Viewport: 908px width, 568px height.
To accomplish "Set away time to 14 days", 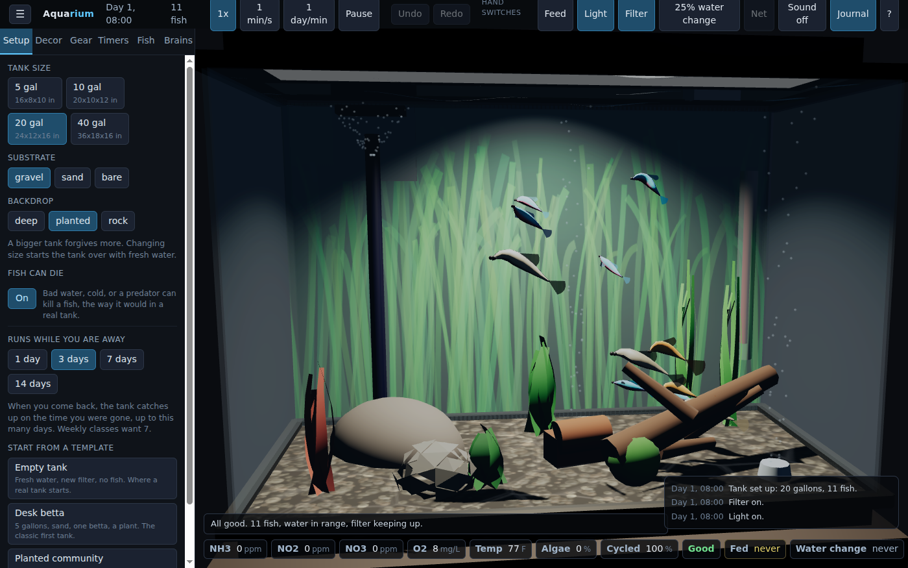I will click(32, 384).
